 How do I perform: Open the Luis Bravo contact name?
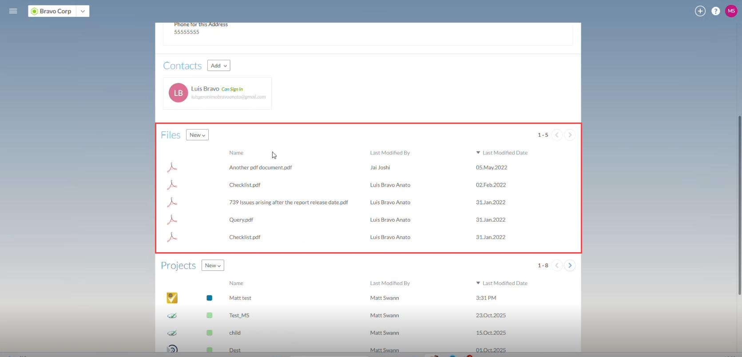tap(205, 89)
